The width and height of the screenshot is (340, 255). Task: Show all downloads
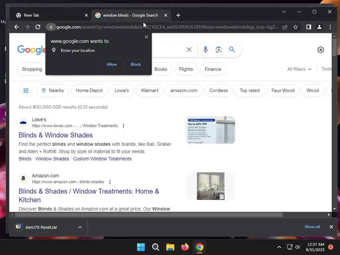coord(312,227)
